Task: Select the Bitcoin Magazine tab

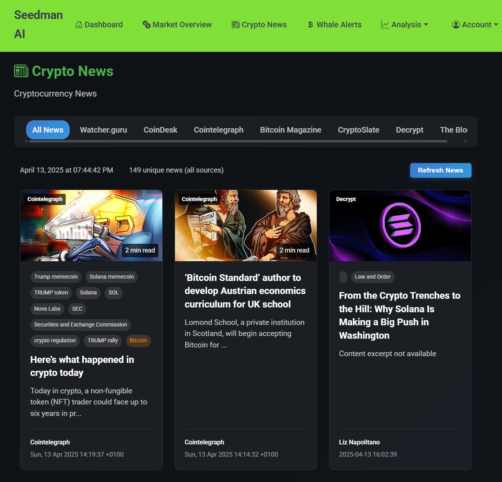Action: click(x=290, y=130)
